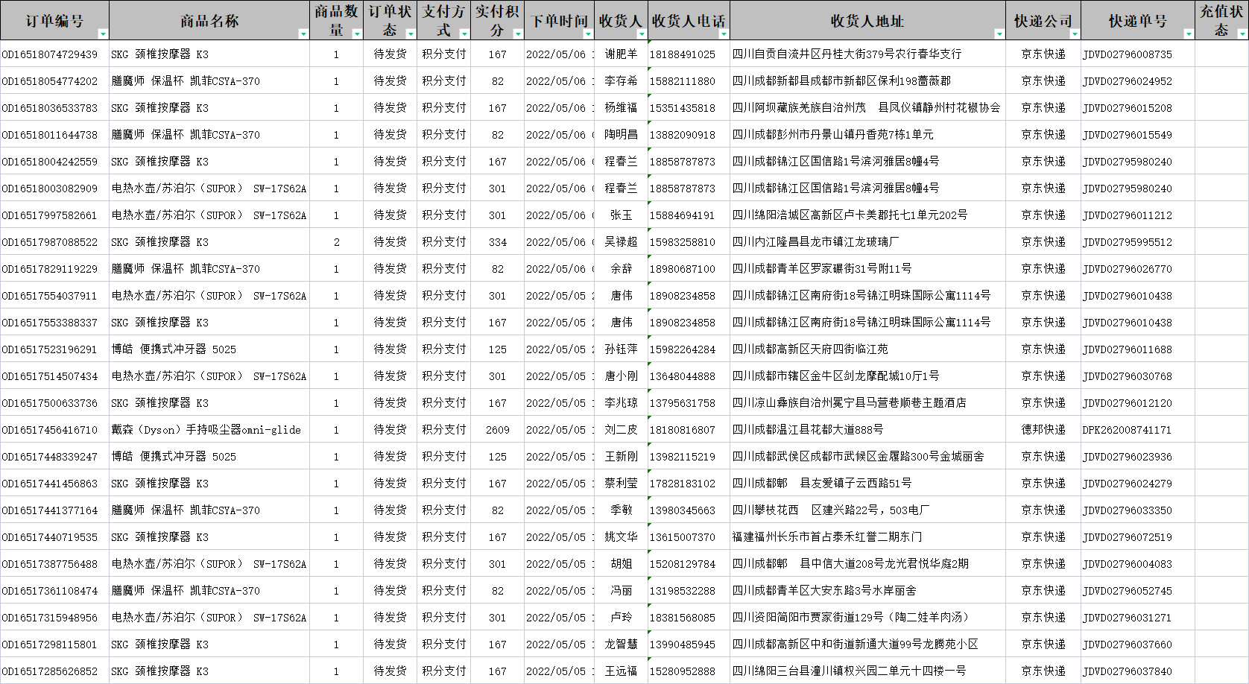The width and height of the screenshot is (1249, 684).
Task: Click address 四川成都温江县花都大道888号
Action: pos(867,430)
